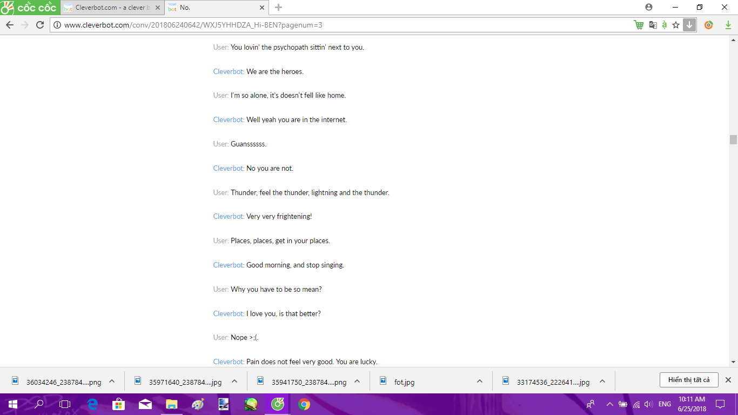This screenshot has width=738, height=415.
Task: Click the gray download arrow button
Action: (x=689, y=25)
